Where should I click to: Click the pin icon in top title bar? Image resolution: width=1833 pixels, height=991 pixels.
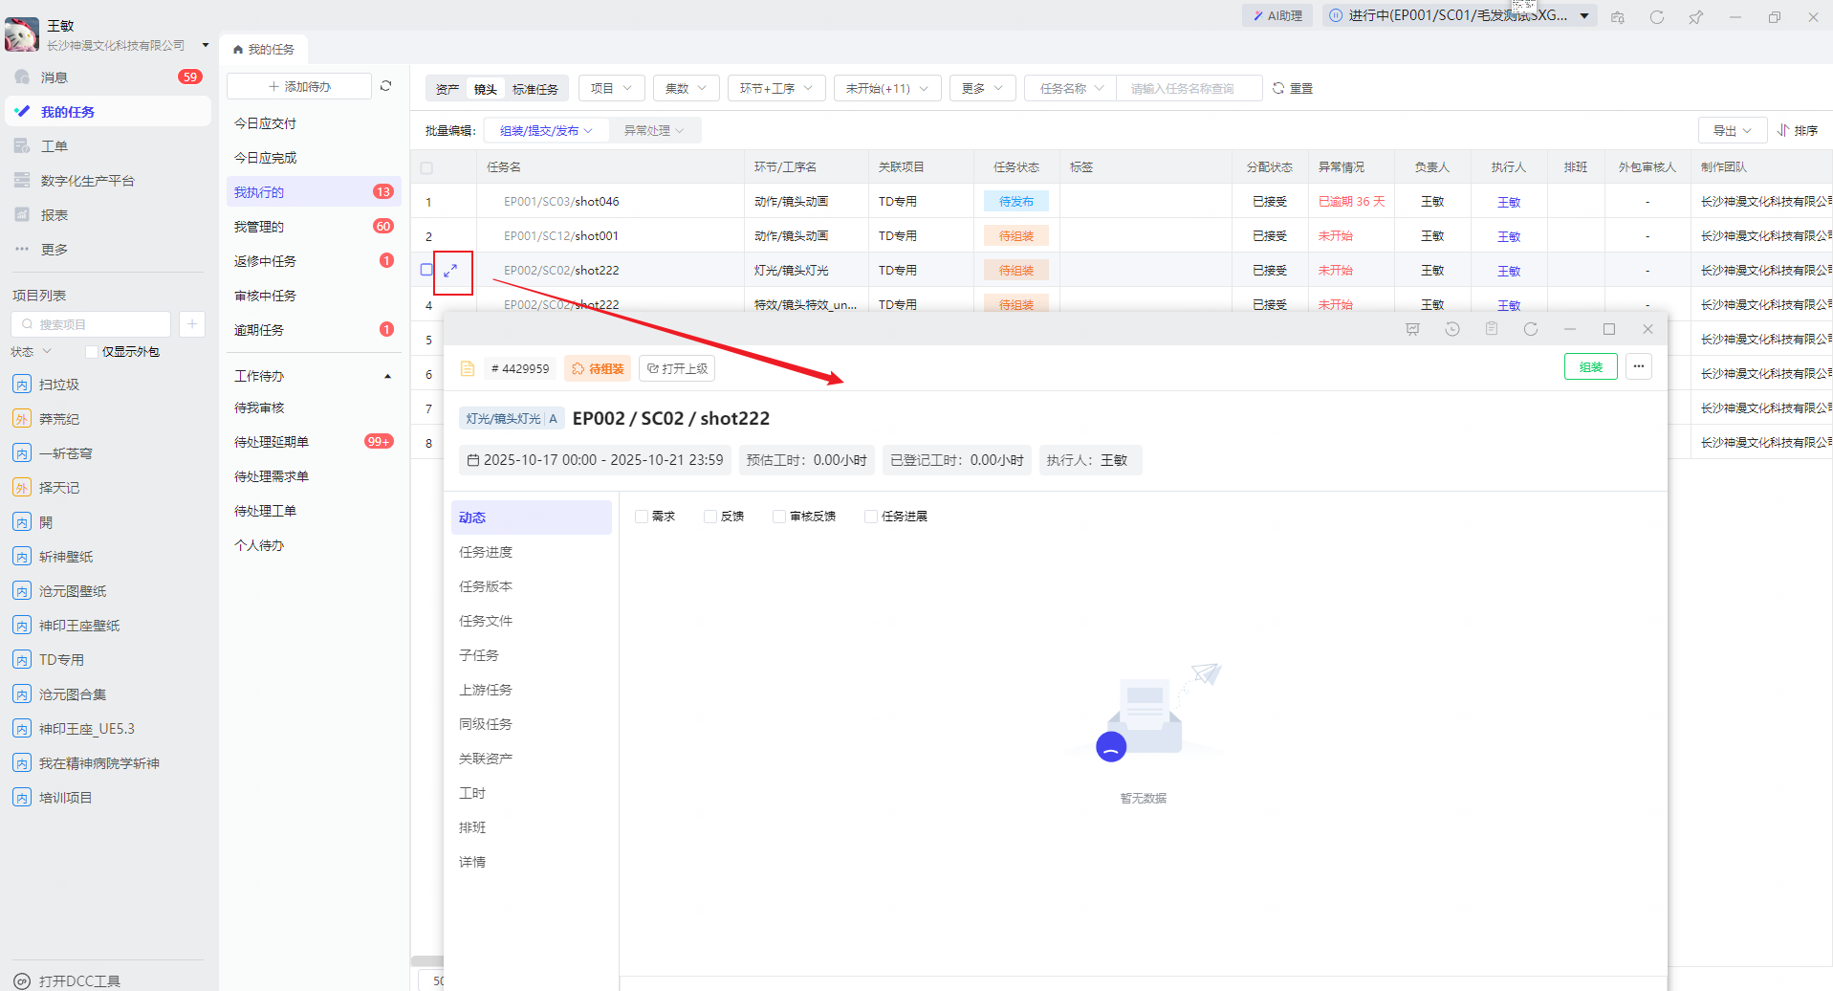coord(1695,17)
